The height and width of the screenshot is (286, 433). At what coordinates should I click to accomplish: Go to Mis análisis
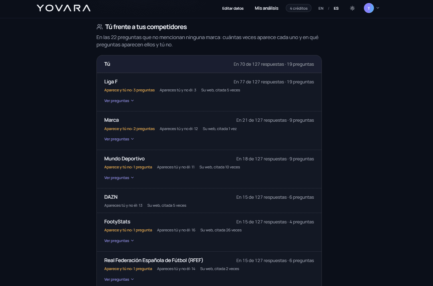pyautogui.click(x=266, y=8)
